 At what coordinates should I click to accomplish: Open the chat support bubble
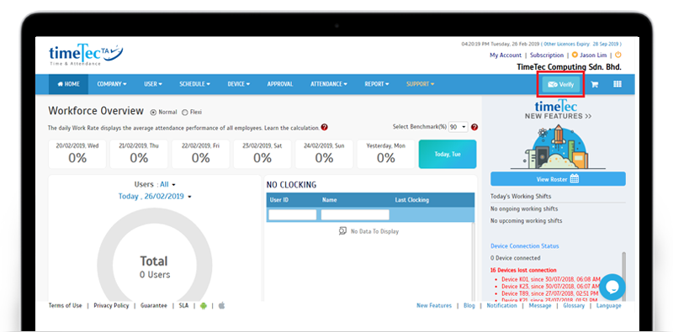pyautogui.click(x=612, y=287)
